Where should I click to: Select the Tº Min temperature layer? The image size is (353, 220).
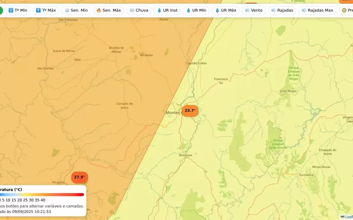[18, 10]
